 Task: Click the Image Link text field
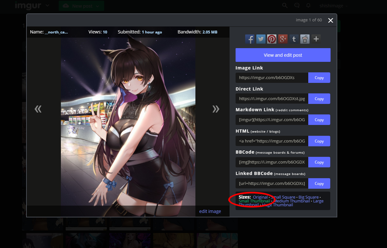tap(272, 77)
